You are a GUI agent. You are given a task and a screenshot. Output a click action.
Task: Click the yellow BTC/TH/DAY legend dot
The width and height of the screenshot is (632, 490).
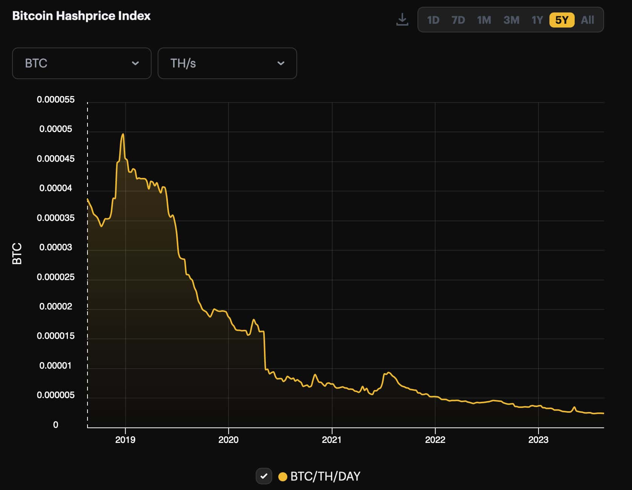282,476
